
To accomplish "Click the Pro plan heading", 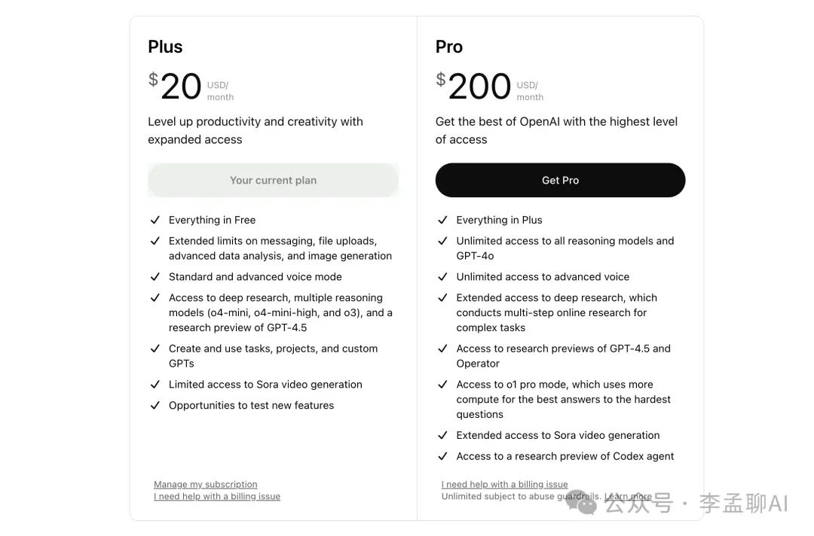I will tap(449, 47).
